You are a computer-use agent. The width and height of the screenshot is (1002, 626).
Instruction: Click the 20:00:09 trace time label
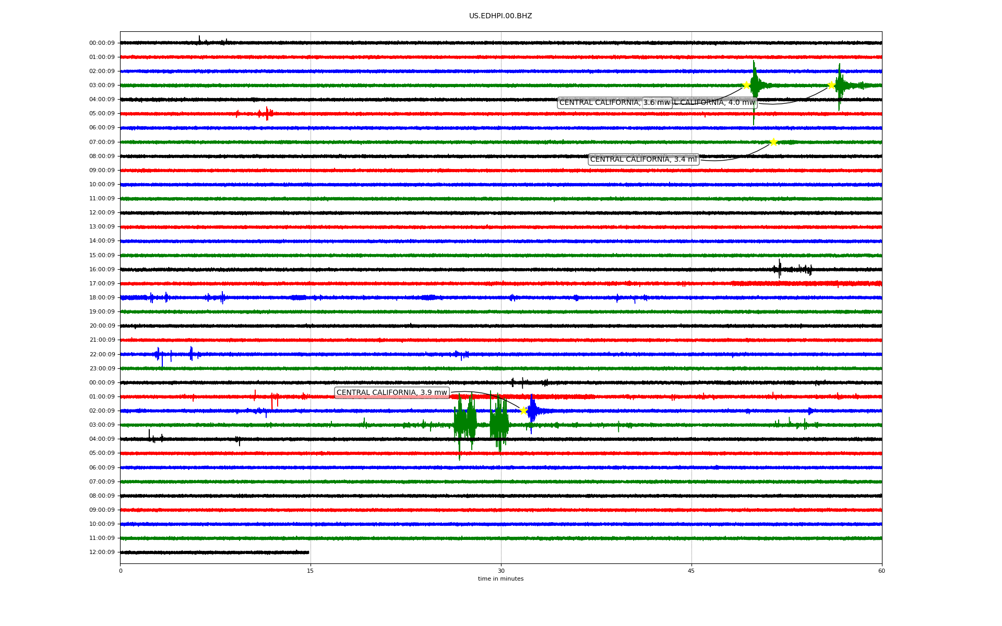click(x=102, y=326)
